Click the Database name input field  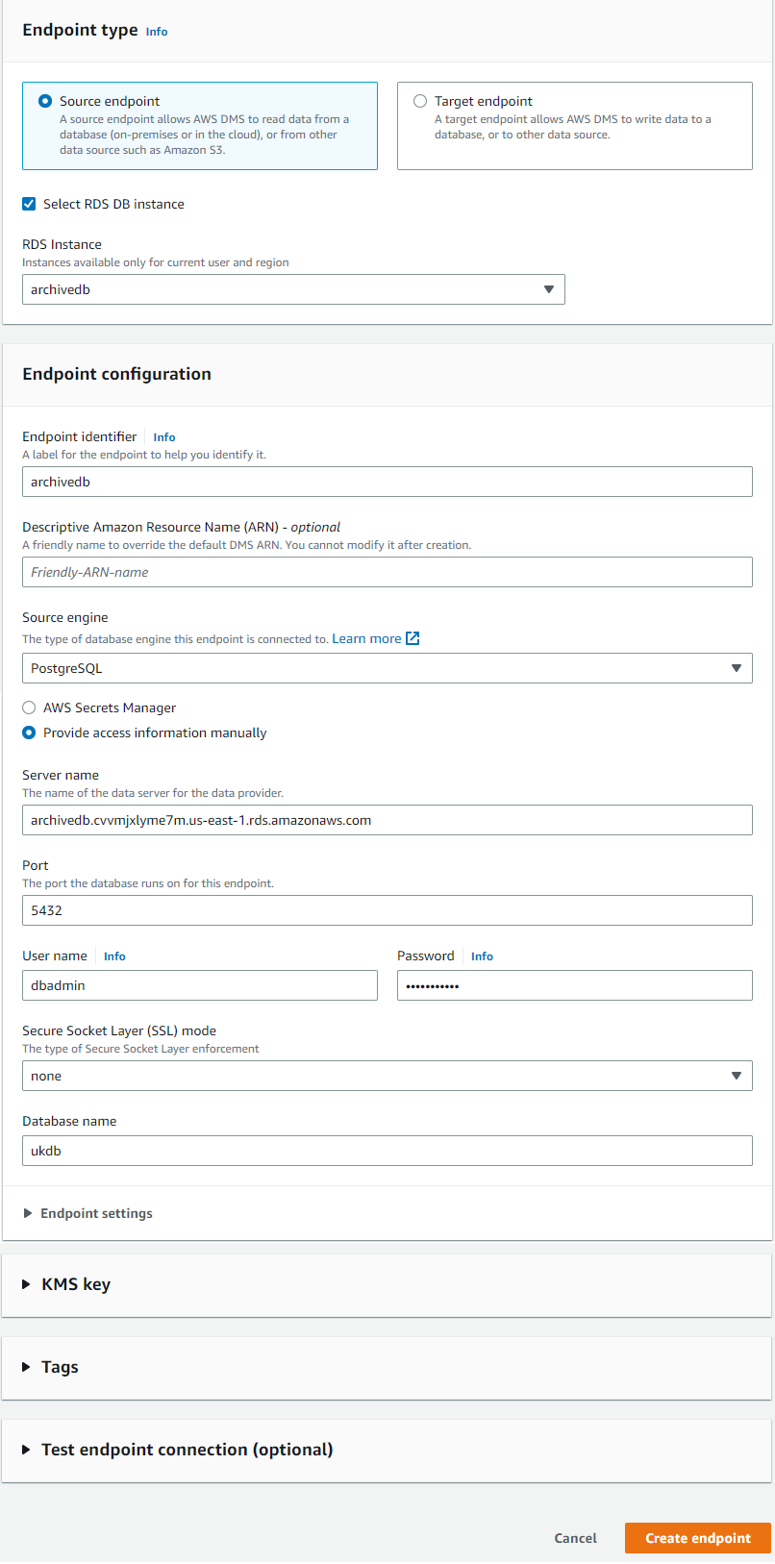(387, 1151)
